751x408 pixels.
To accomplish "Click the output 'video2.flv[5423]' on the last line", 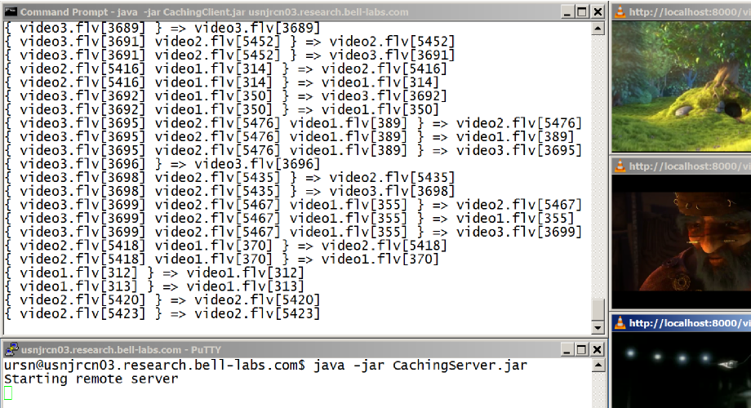I will click(x=257, y=313).
